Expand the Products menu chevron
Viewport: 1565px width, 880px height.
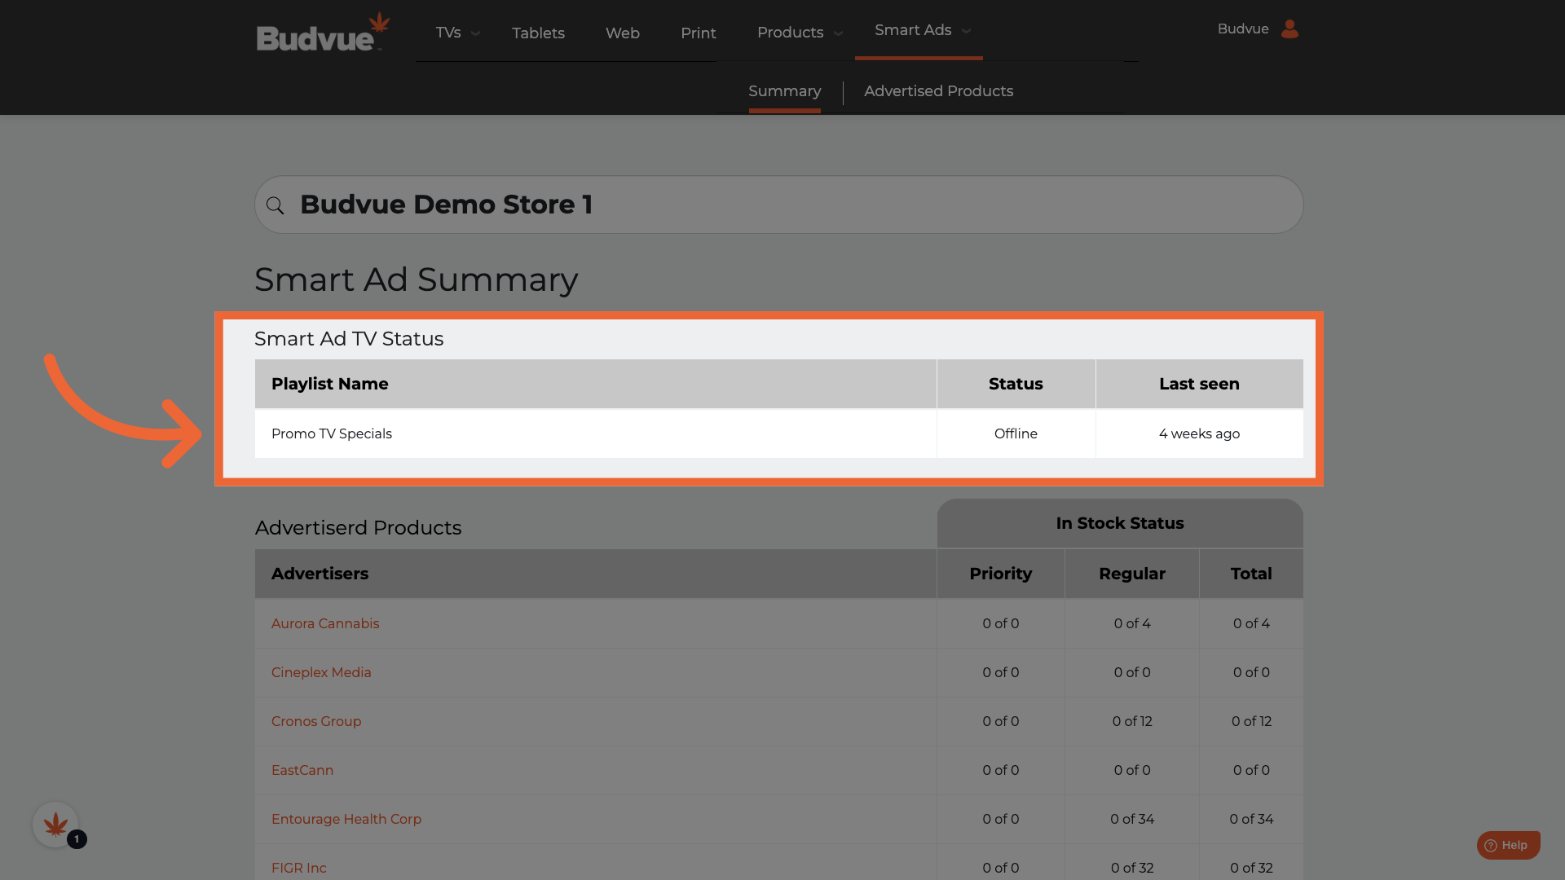[838, 33]
